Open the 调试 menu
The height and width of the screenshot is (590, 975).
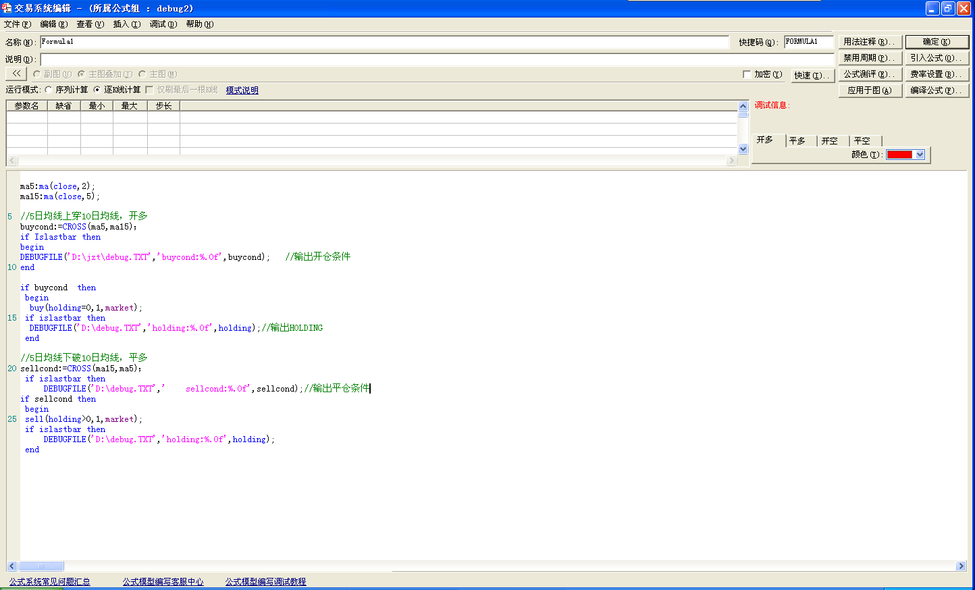(163, 24)
